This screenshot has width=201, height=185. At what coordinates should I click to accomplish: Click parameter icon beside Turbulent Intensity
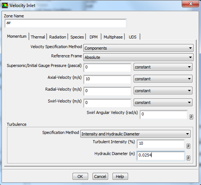tap(188, 146)
